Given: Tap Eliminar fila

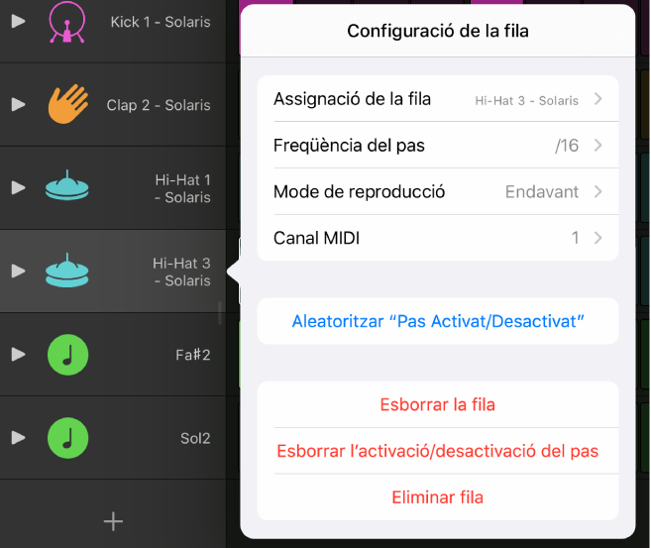Looking at the screenshot, I should (438, 497).
